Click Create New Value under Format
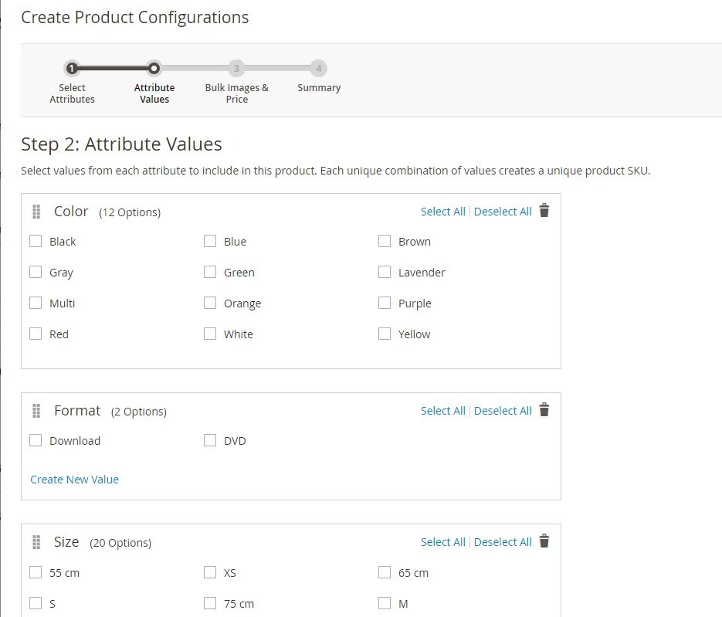This screenshot has height=617, width=722. click(x=74, y=480)
